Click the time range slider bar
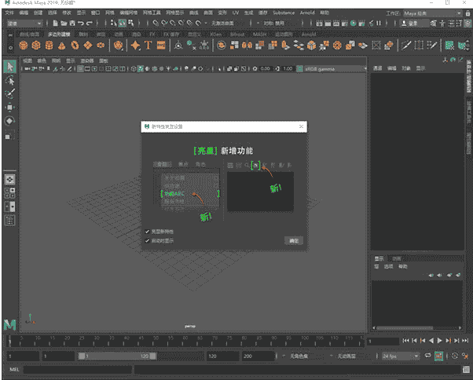473x380 pixels. [117, 356]
